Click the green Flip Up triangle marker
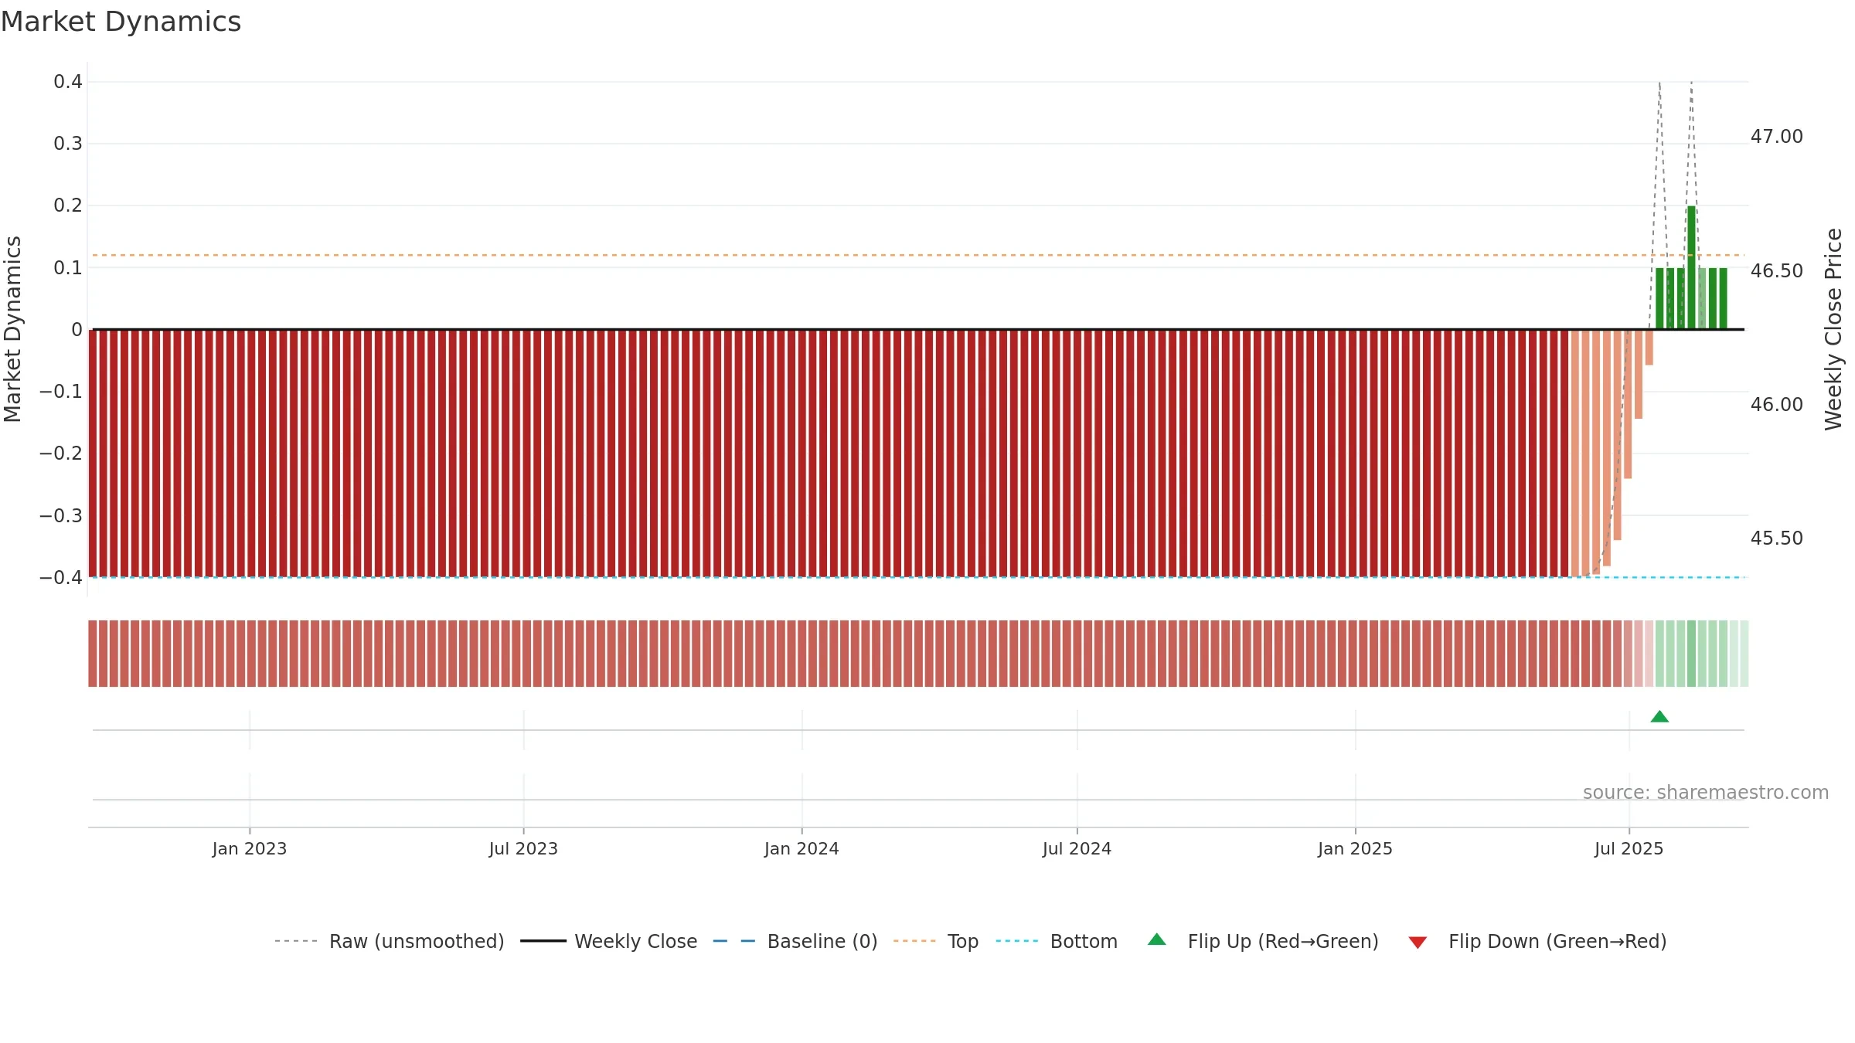The image size is (1855, 1043). coord(1659,717)
